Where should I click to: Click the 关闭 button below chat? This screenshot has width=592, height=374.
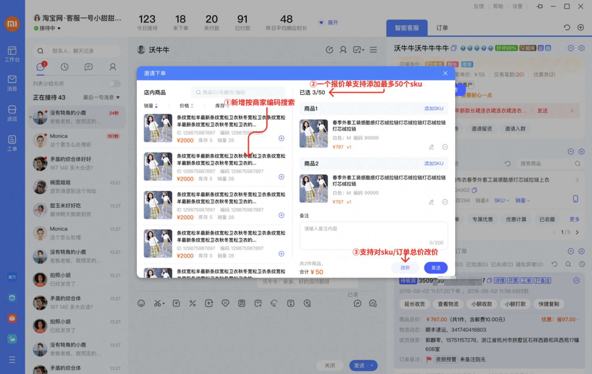click(x=330, y=366)
